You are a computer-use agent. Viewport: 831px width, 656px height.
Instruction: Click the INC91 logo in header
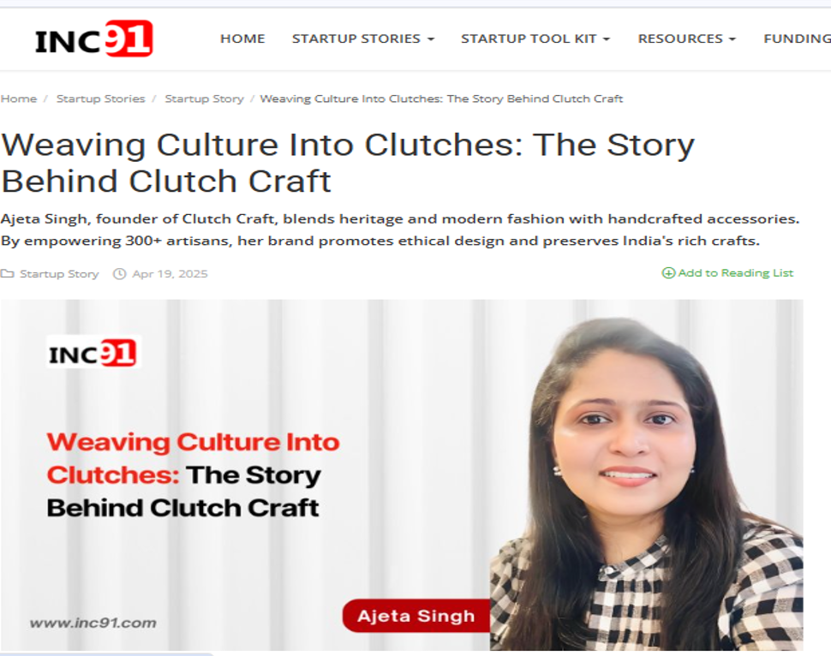click(x=93, y=39)
